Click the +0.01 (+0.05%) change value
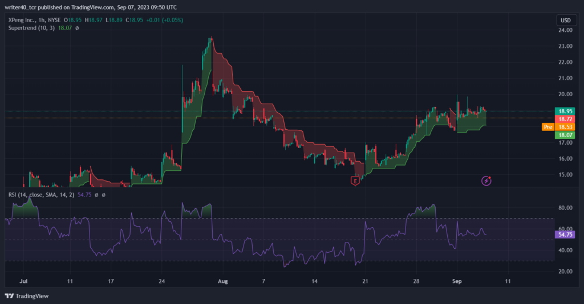Viewport: 584px width, 304px height. [x=165, y=20]
